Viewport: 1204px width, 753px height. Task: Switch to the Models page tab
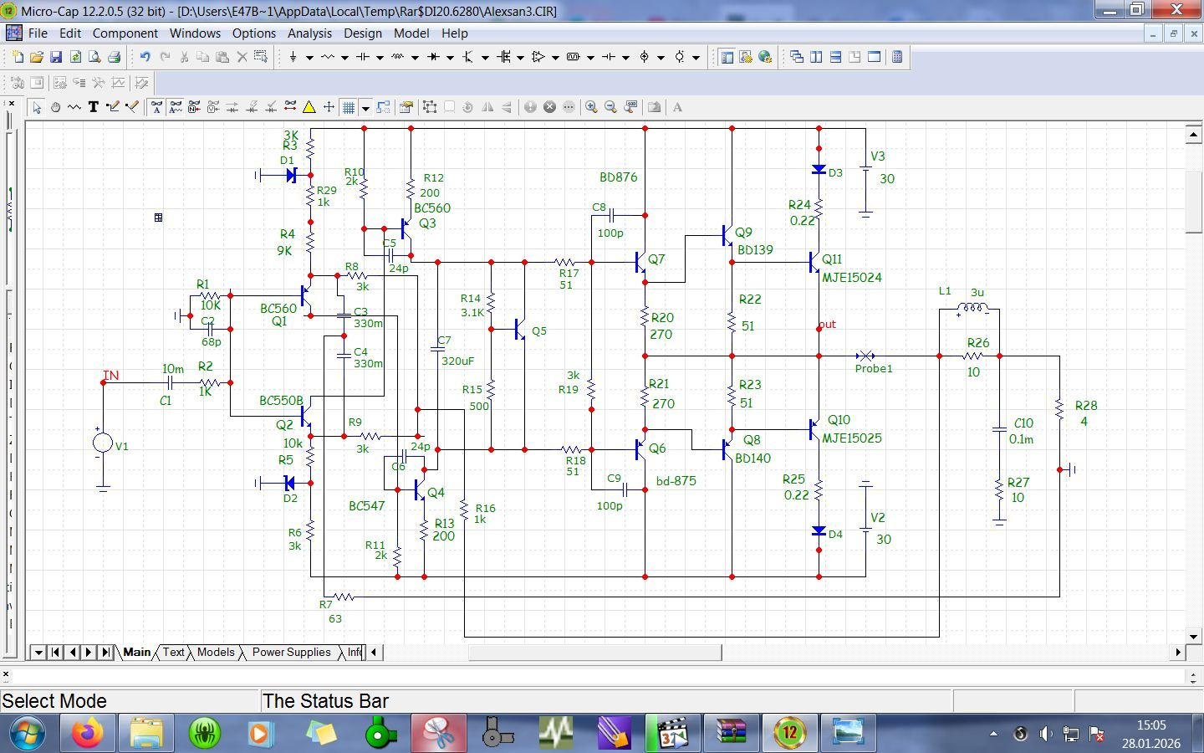(x=216, y=653)
